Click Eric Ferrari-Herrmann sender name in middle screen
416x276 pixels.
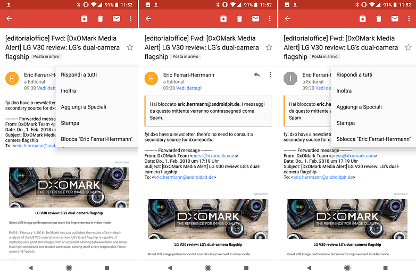189,75
